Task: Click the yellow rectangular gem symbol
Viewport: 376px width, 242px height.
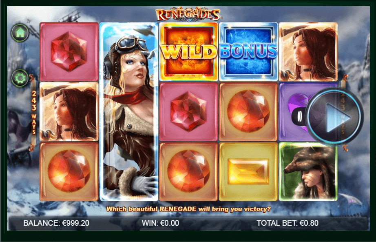Action: pyautogui.click(x=248, y=171)
